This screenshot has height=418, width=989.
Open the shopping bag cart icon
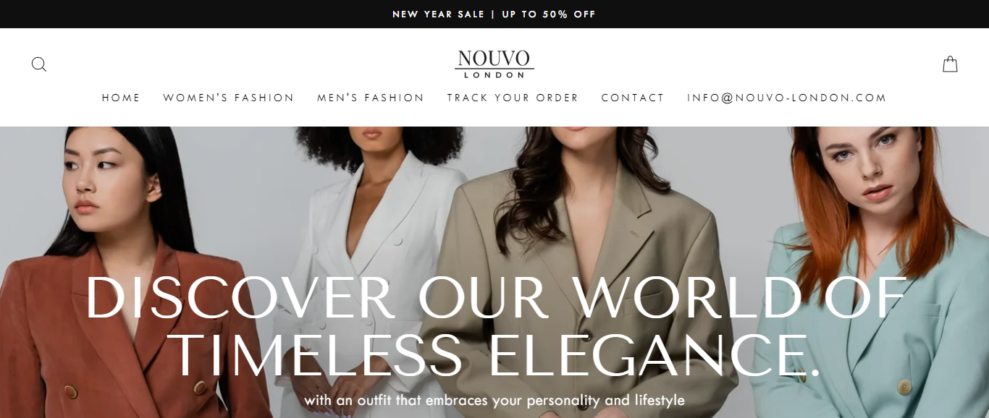pos(950,64)
